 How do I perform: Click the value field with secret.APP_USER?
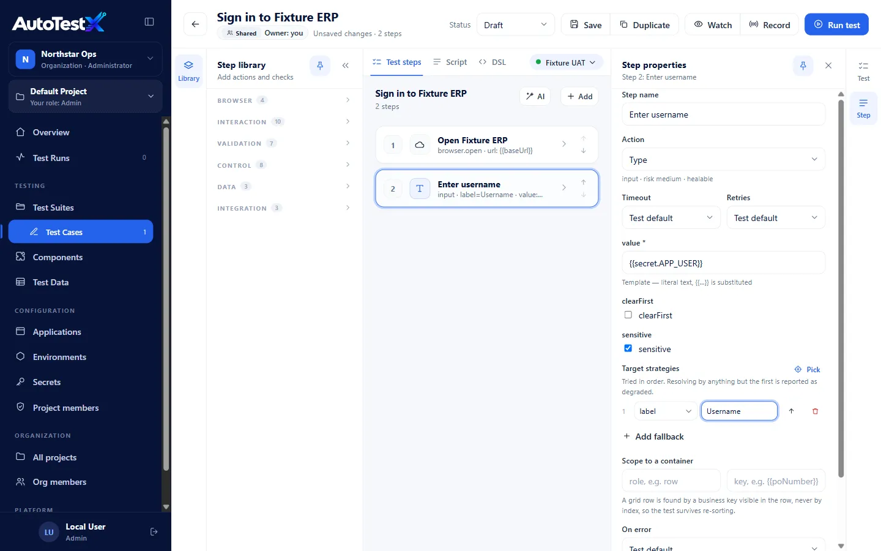[723, 263]
